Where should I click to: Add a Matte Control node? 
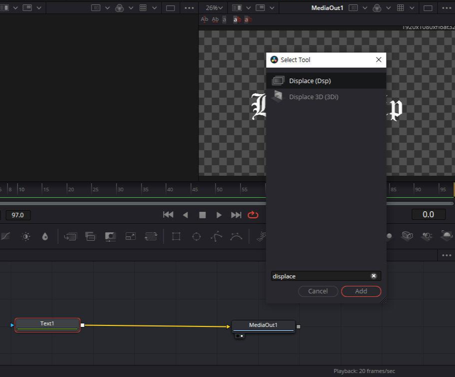110,236
